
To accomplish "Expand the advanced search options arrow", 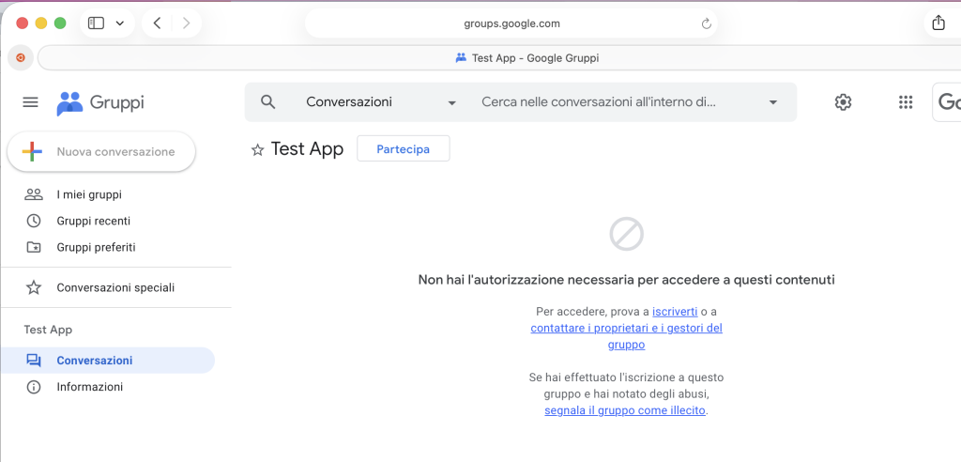I will [773, 102].
